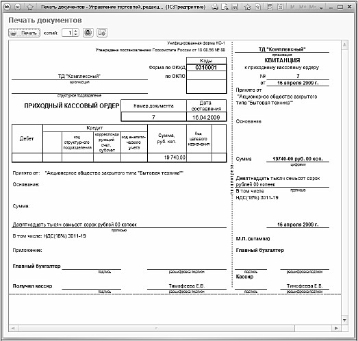Click the round stamp icon next to copies
This screenshot has height=341, width=358.
[88, 33]
